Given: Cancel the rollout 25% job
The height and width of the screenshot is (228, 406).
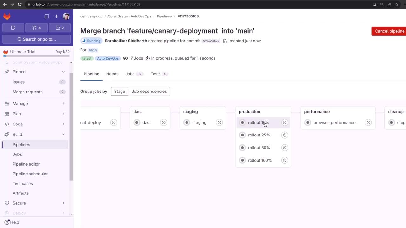Looking at the screenshot, I should (285, 135).
